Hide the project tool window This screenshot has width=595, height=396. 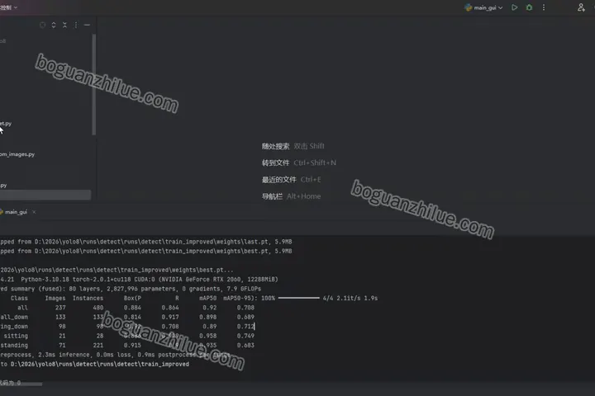87,25
